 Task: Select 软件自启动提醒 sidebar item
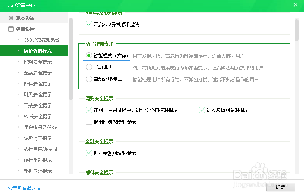[40, 149]
